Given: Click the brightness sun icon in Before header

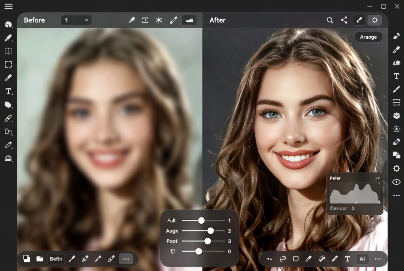Looking at the screenshot, I should pyautogui.click(x=159, y=20).
